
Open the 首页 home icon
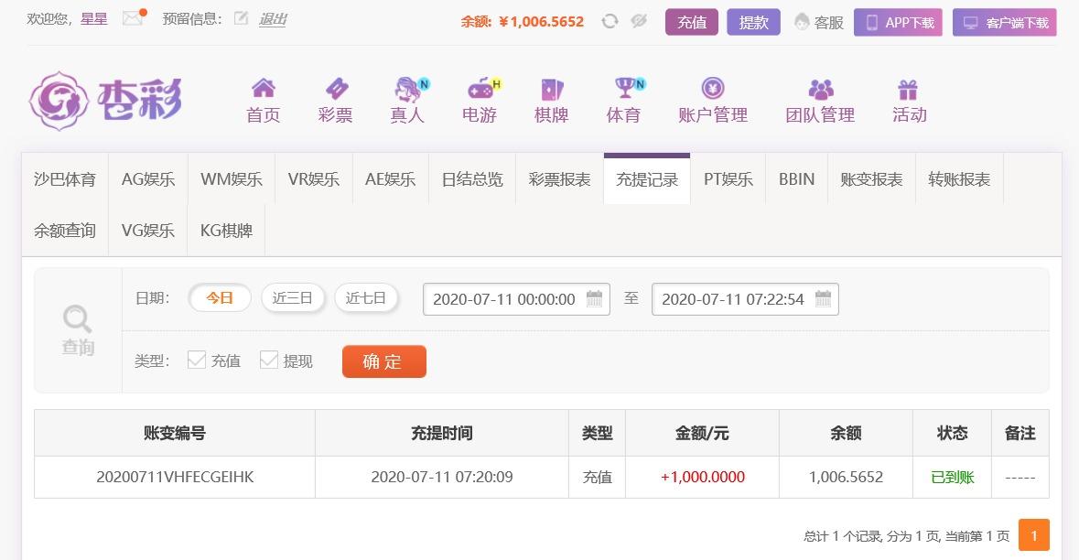pyautogui.click(x=264, y=88)
